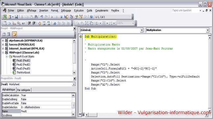This screenshot has width=213, height=119.
Task: Open Exécution menu
Action: [x=79, y=10]
